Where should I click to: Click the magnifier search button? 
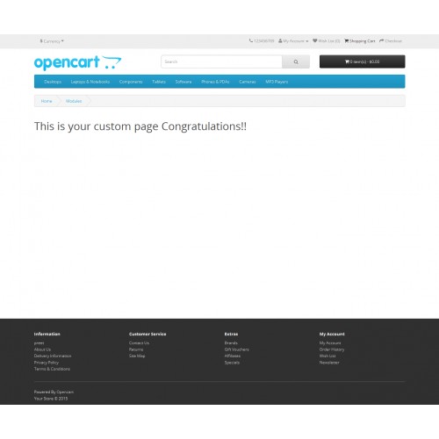point(296,61)
